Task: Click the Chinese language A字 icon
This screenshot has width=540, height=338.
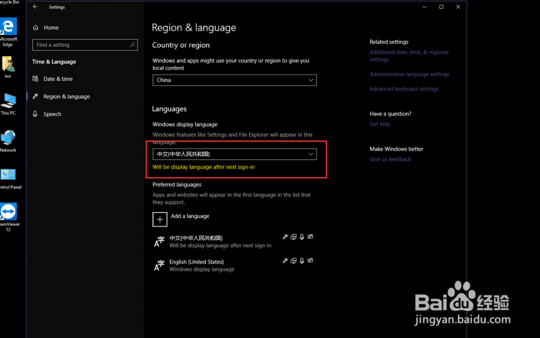Action: [x=159, y=242]
